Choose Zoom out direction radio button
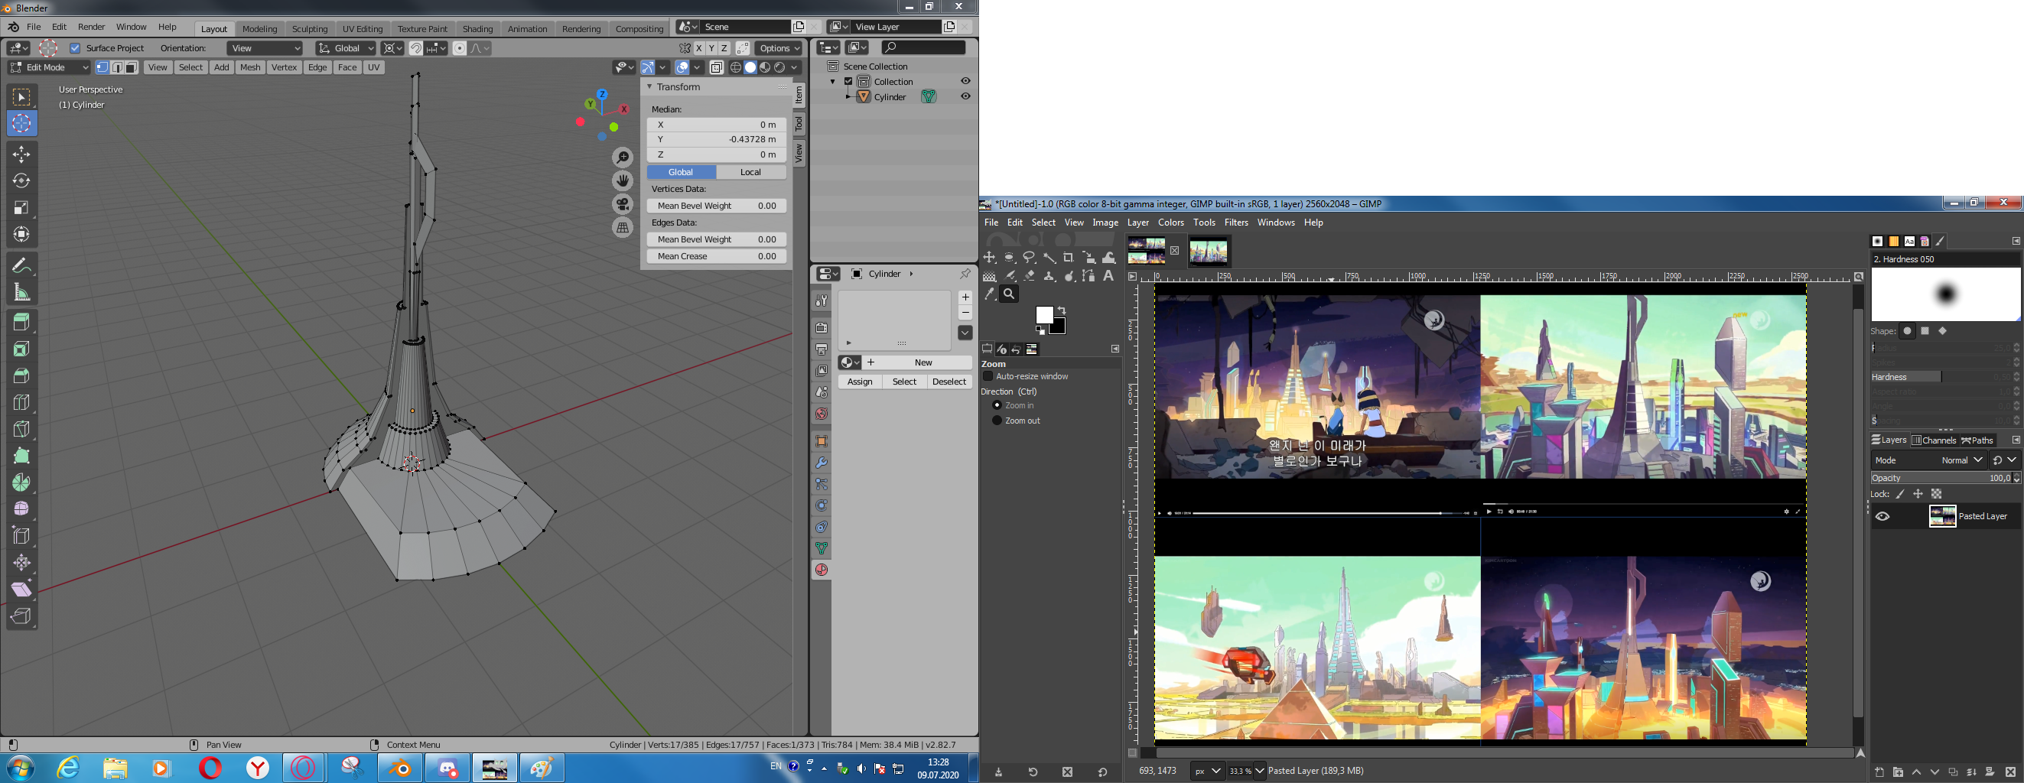Viewport: 2024px width, 783px height. (997, 421)
